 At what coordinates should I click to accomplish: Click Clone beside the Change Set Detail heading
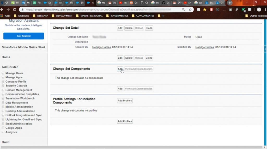149,28
